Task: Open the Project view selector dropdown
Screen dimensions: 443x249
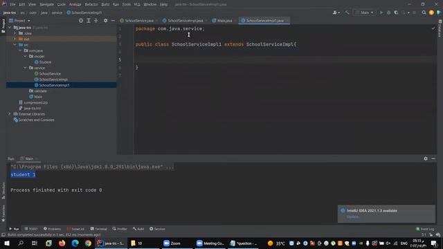Action: [x=20, y=21]
